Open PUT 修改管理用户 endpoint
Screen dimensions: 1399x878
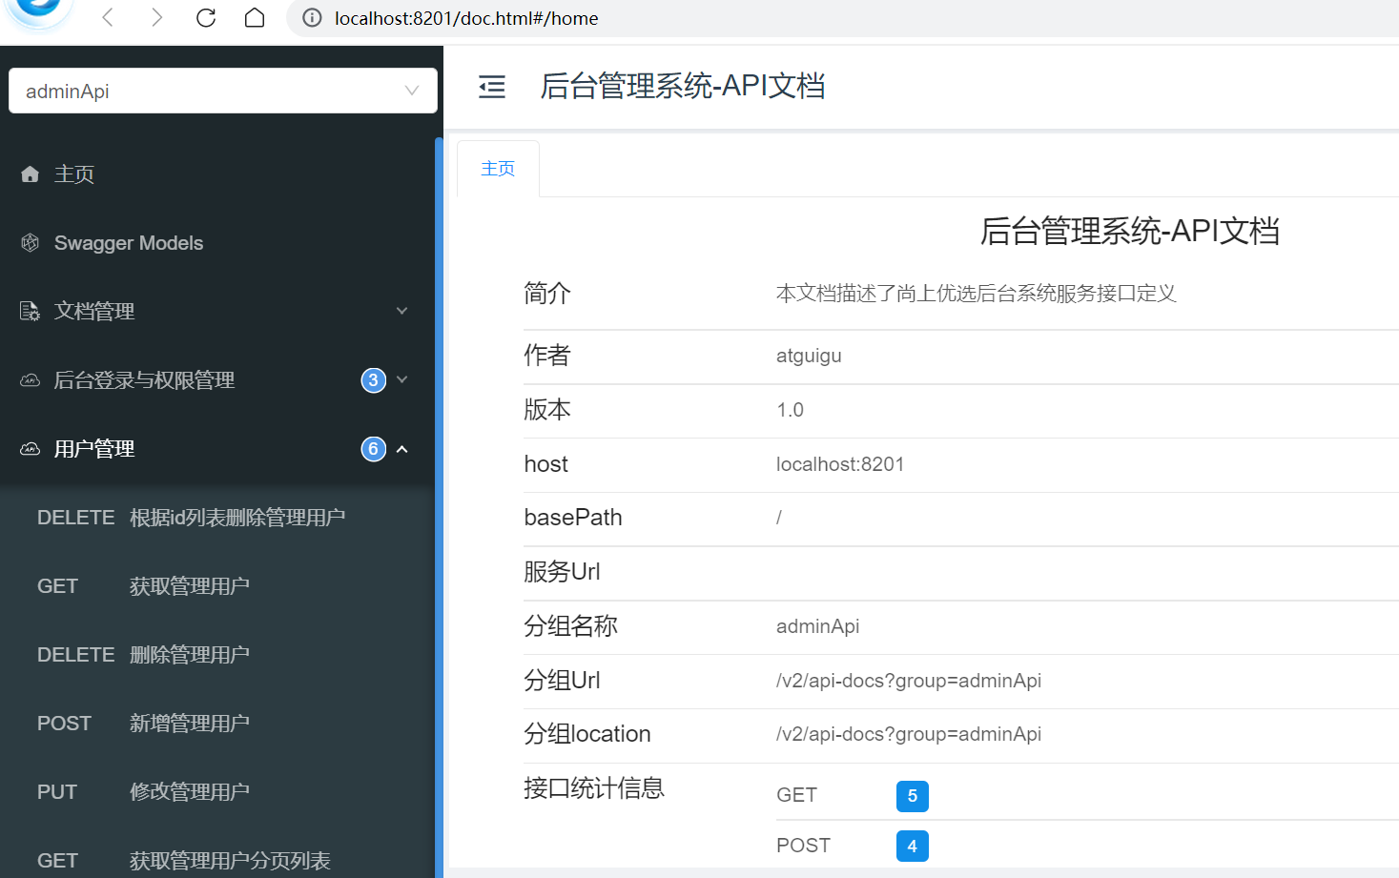coord(143,792)
